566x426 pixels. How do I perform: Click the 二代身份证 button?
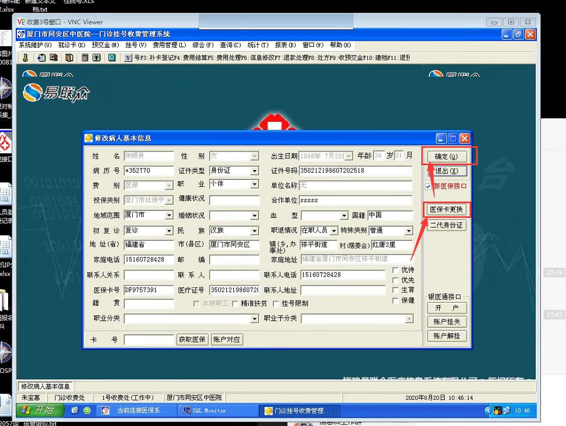pyautogui.click(x=446, y=225)
